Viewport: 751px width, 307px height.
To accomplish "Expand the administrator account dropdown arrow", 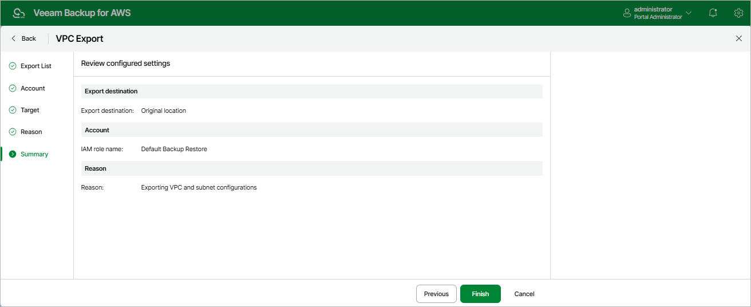I will pos(689,13).
